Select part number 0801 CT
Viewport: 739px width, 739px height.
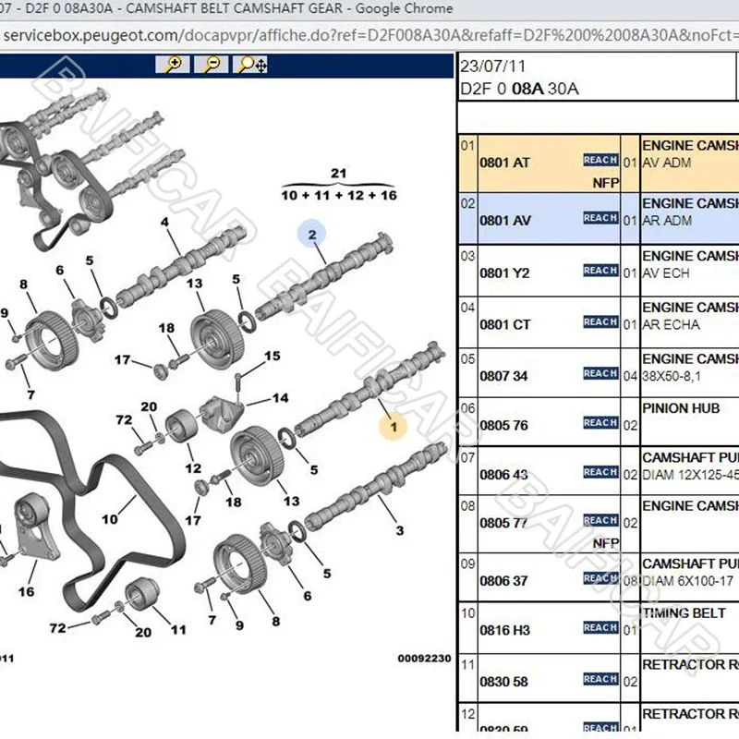pos(504,325)
